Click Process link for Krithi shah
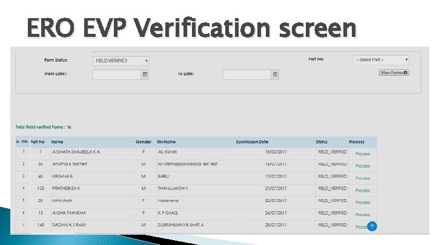 [363, 203]
